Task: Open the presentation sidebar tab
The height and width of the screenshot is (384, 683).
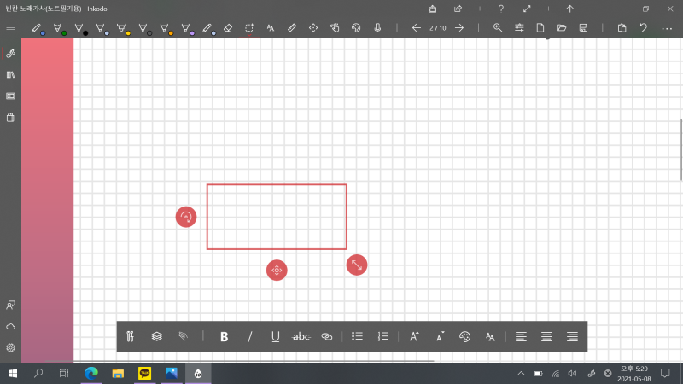Action: (10, 96)
